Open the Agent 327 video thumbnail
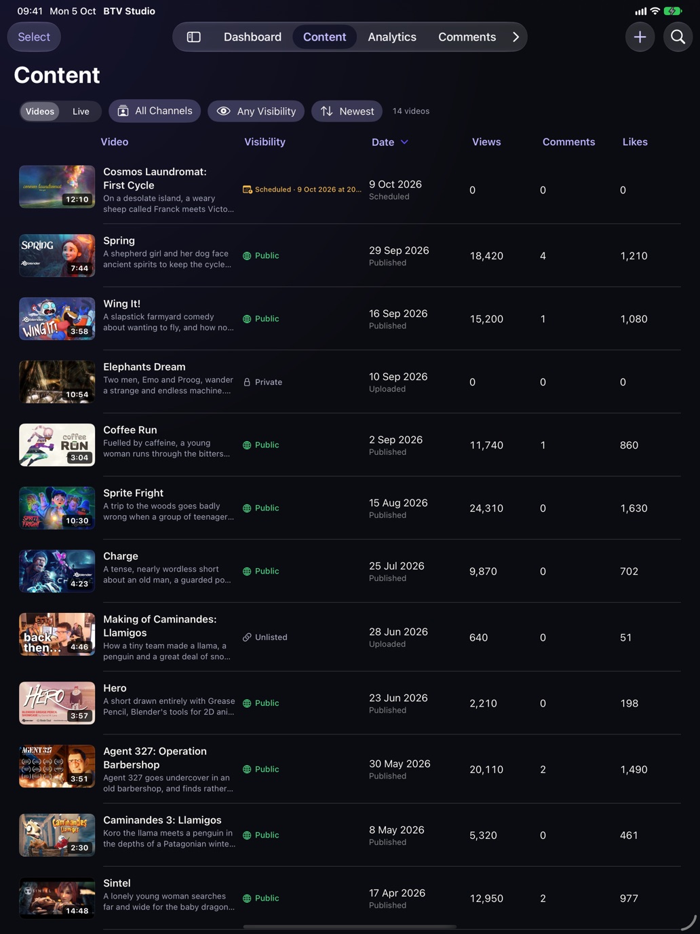Viewport: 700px width, 934px height. click(57, 766)
